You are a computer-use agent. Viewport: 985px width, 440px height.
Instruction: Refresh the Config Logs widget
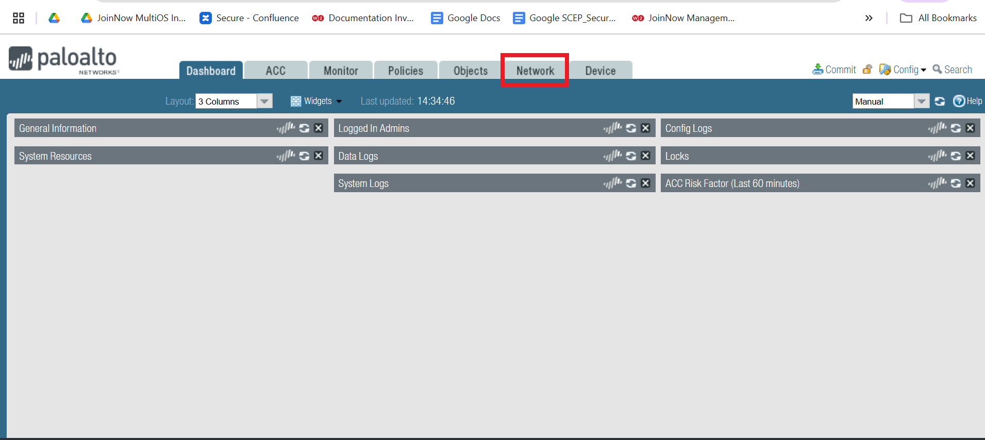(956, 128)
